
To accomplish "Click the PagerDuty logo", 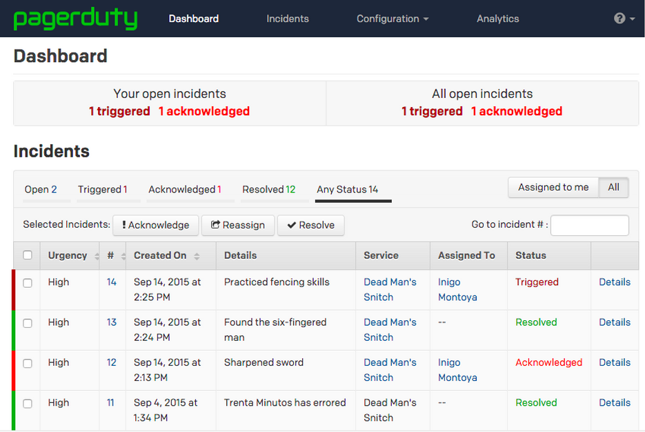I will (75, 19).
